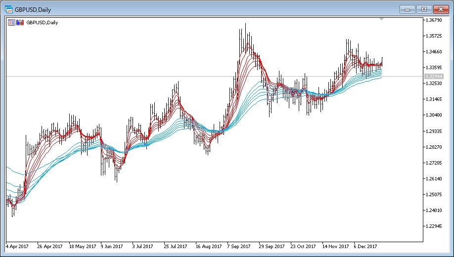Minimize the GBPUSD,Daily chart window
Image resolution: width=454 pixels, height=257 pixels.
click(x=408, y=9)
